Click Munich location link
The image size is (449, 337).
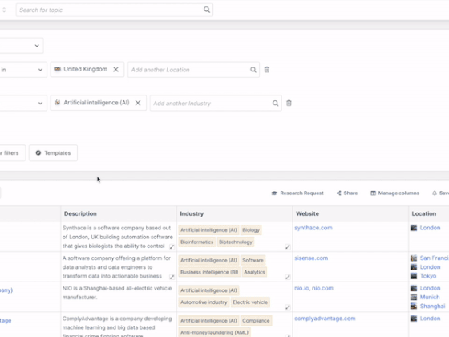click(x=430, y=297)
